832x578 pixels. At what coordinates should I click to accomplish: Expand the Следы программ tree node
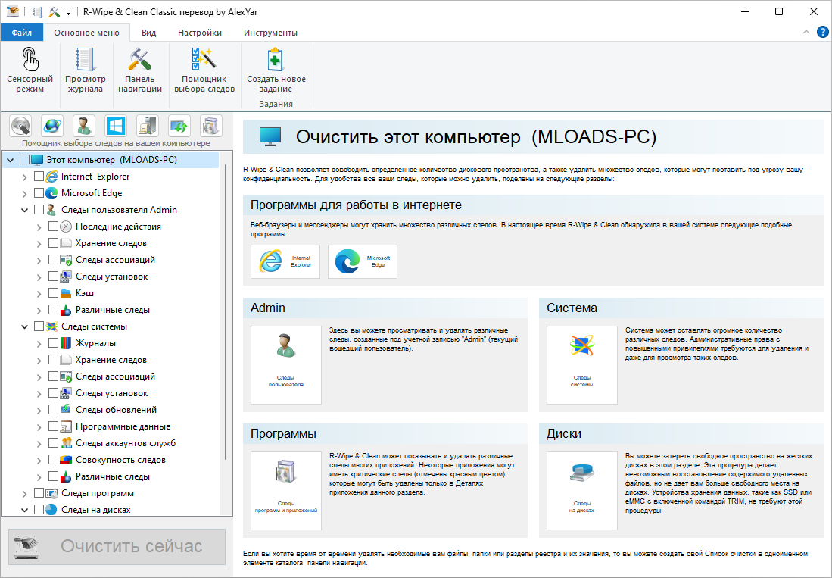[x=25, y=493]
